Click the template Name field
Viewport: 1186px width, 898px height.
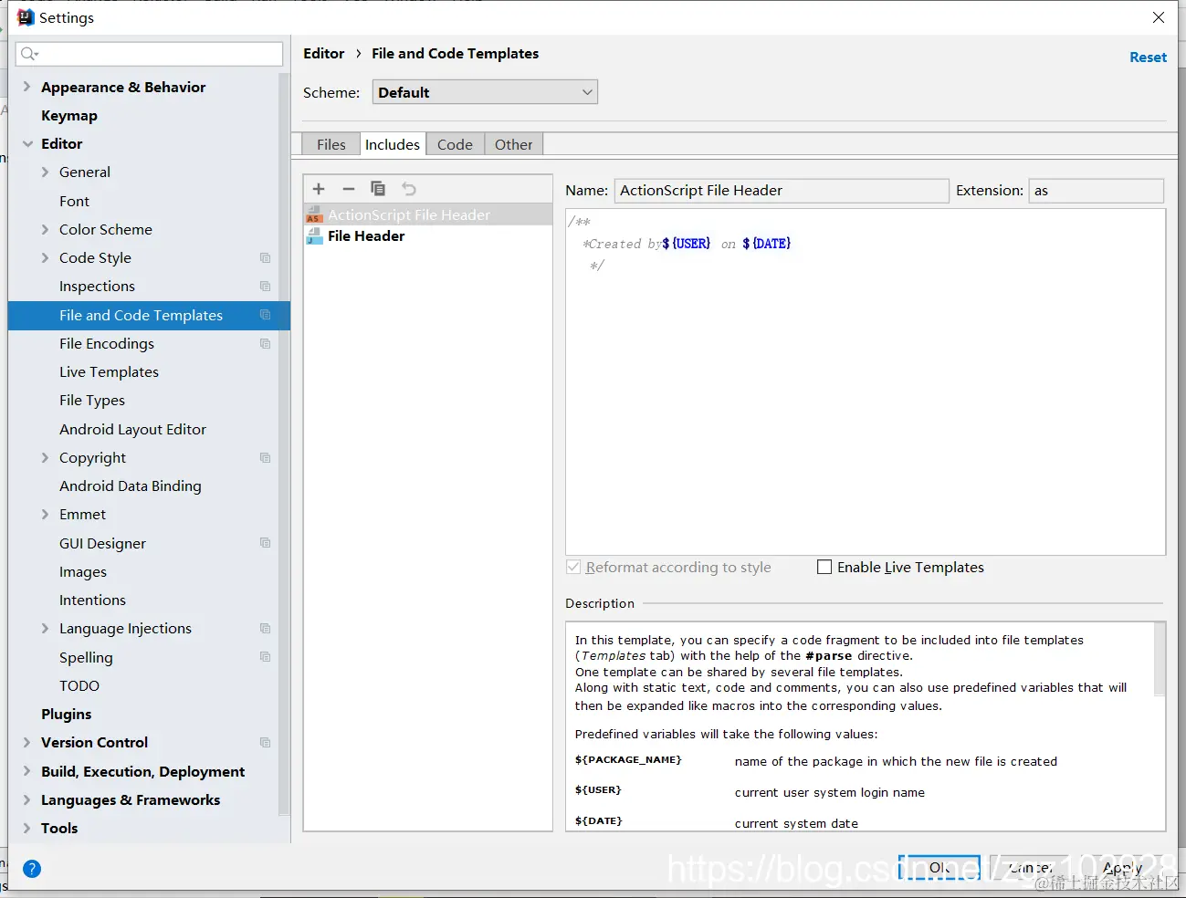coord(782,191)
